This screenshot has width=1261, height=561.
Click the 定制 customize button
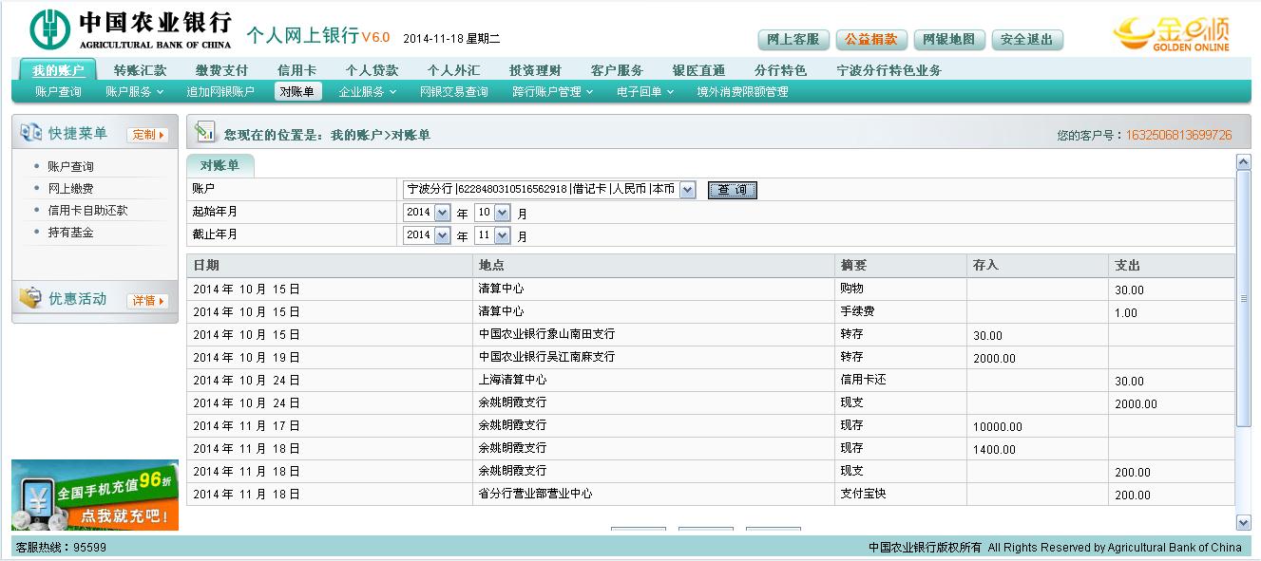point(147,135)
